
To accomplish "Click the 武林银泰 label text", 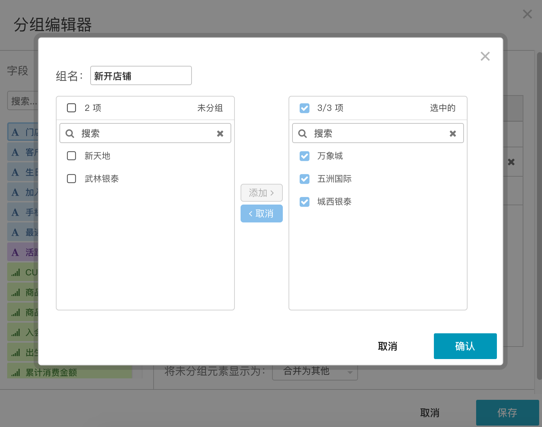I will pyautogui.click(x=102, y=179).
